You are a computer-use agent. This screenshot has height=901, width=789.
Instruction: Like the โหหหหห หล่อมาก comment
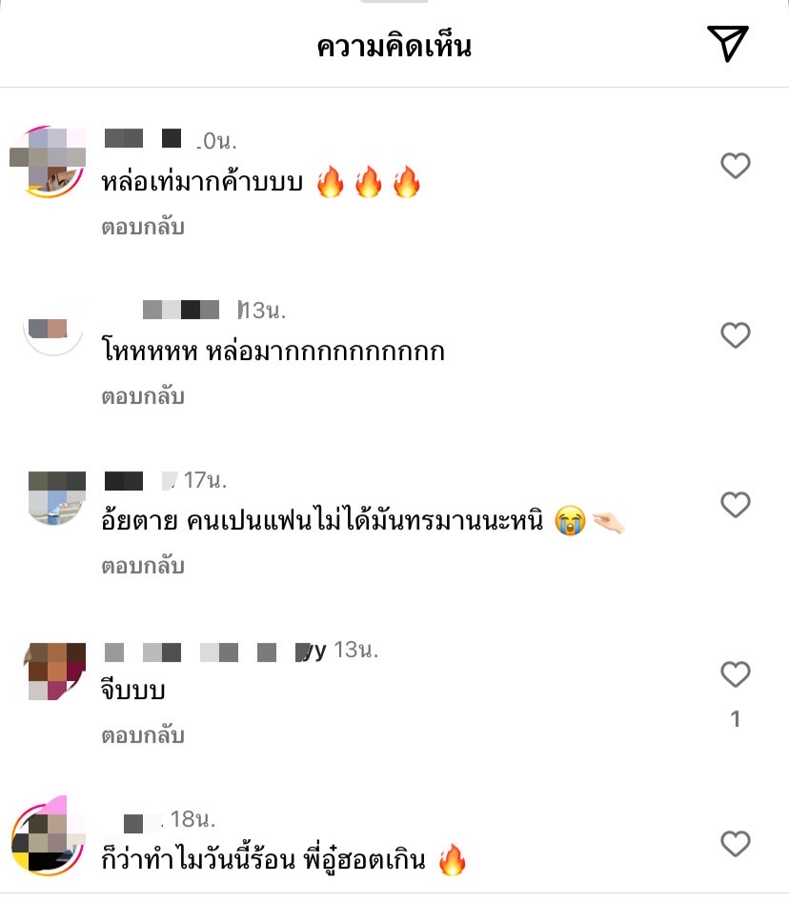point(736,335)
